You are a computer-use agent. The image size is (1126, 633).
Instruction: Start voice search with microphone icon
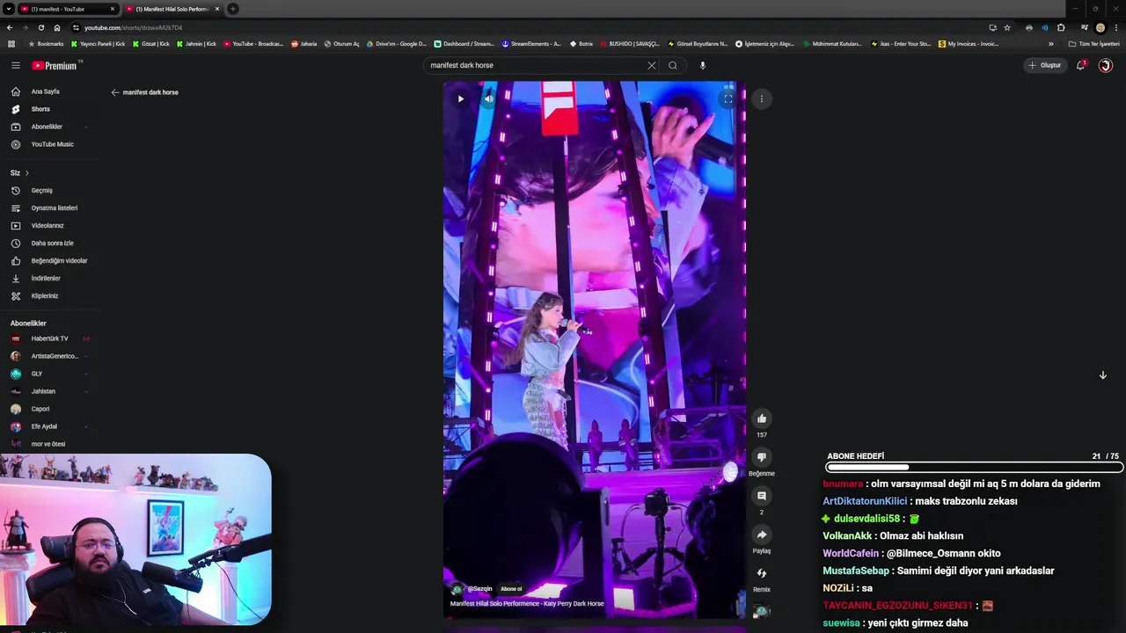pyautogui.click(x=702, y=65)
